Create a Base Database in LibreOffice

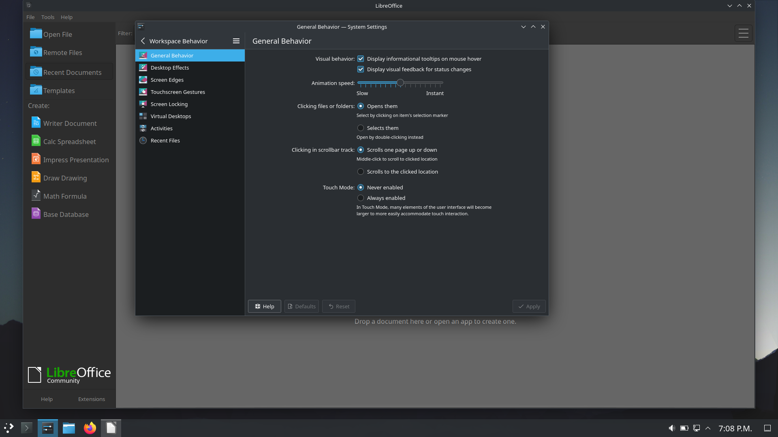[x=69, y=214]
